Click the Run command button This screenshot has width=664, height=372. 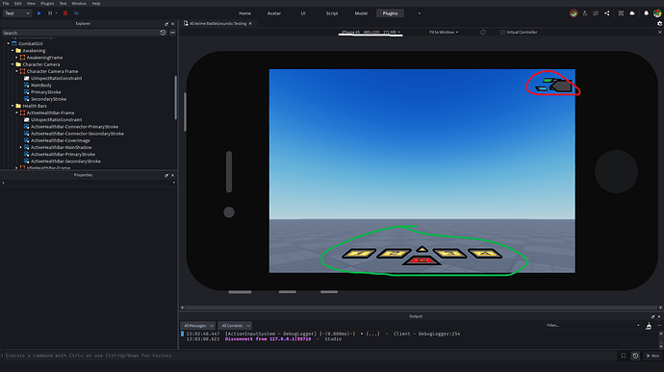[652, 356]
